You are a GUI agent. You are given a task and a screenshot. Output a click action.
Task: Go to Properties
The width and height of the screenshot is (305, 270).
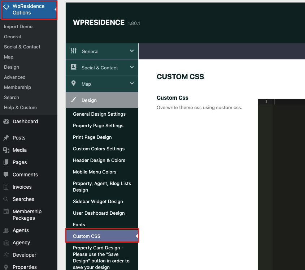coord(25,267)
